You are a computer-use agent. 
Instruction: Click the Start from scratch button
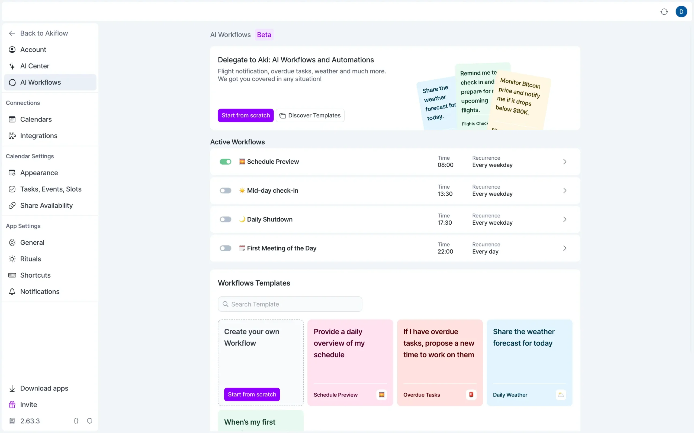246,115
